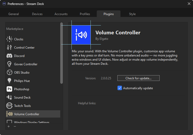Add a plugin with the plus button

tap(9, 126)
